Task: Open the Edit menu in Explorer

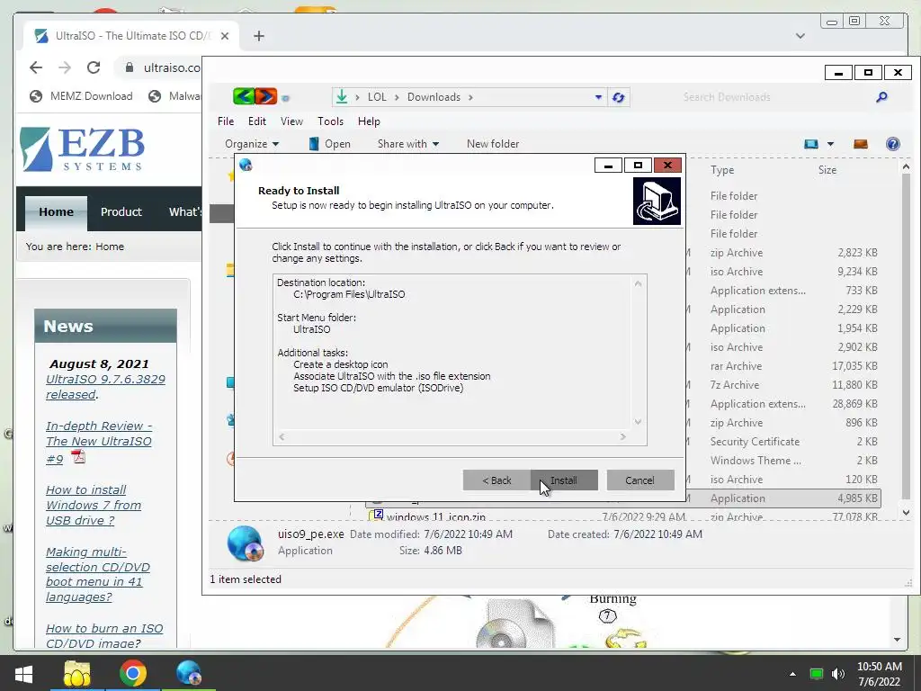Action: pos(256,121)
